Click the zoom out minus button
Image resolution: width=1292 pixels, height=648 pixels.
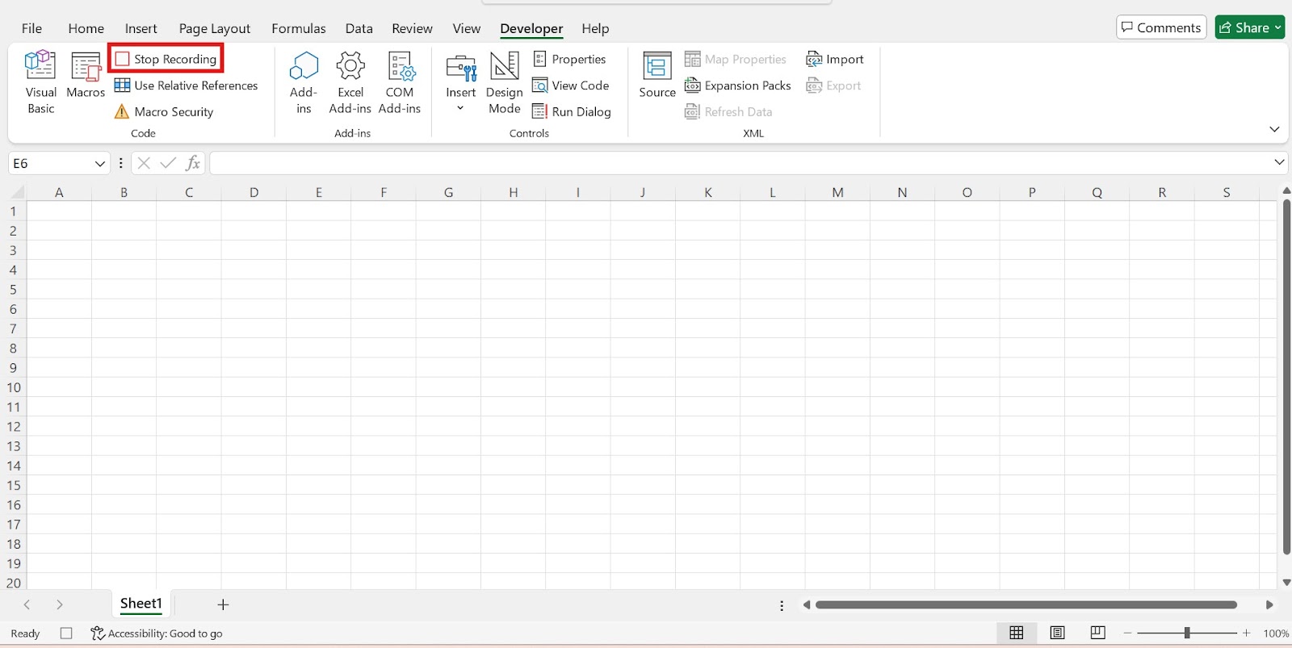pyautogui.click(x=1128, y=633)
